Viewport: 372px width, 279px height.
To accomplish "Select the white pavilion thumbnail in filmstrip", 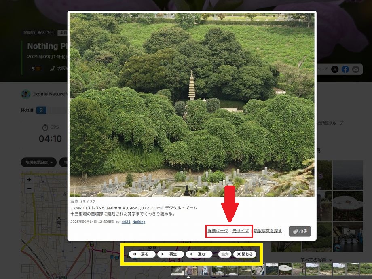I will click(285, 269).
